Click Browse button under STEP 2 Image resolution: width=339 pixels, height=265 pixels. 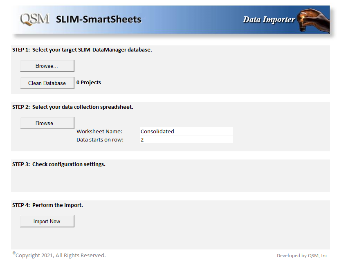[x=47, y=123]
